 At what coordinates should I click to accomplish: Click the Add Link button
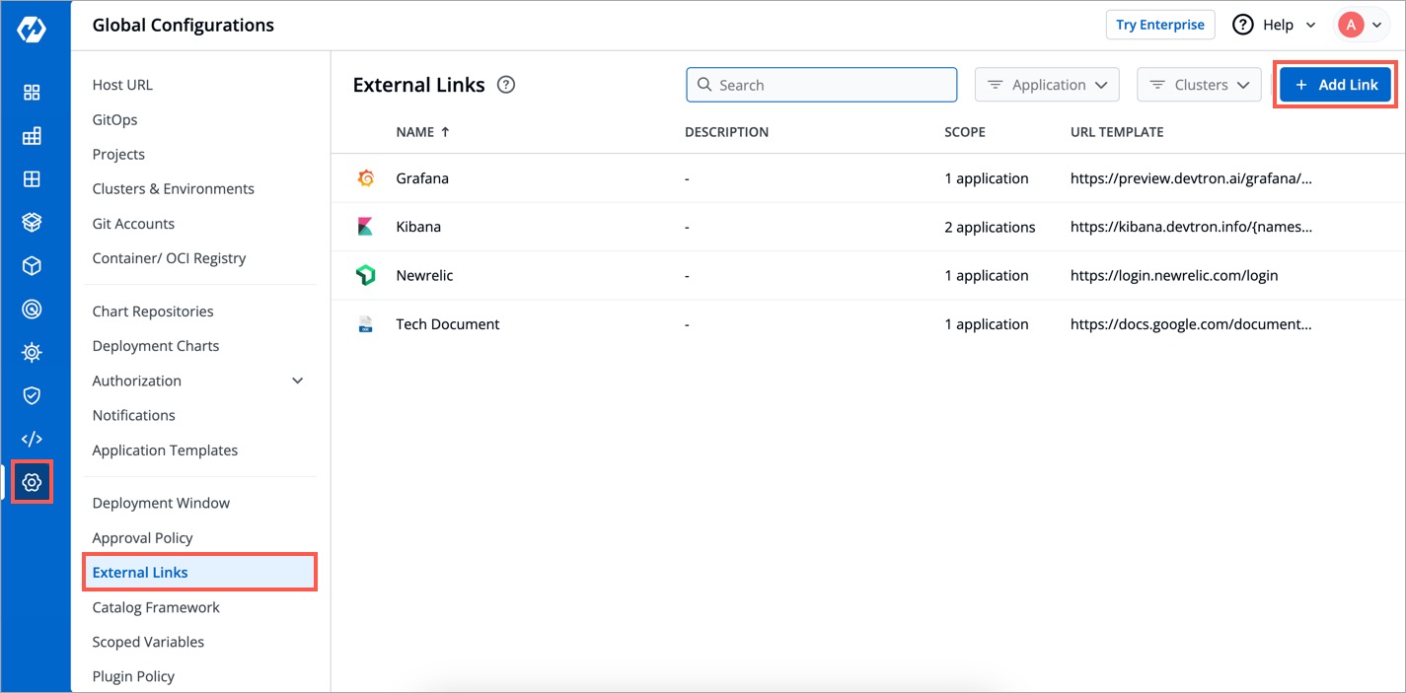[1336, 85]
